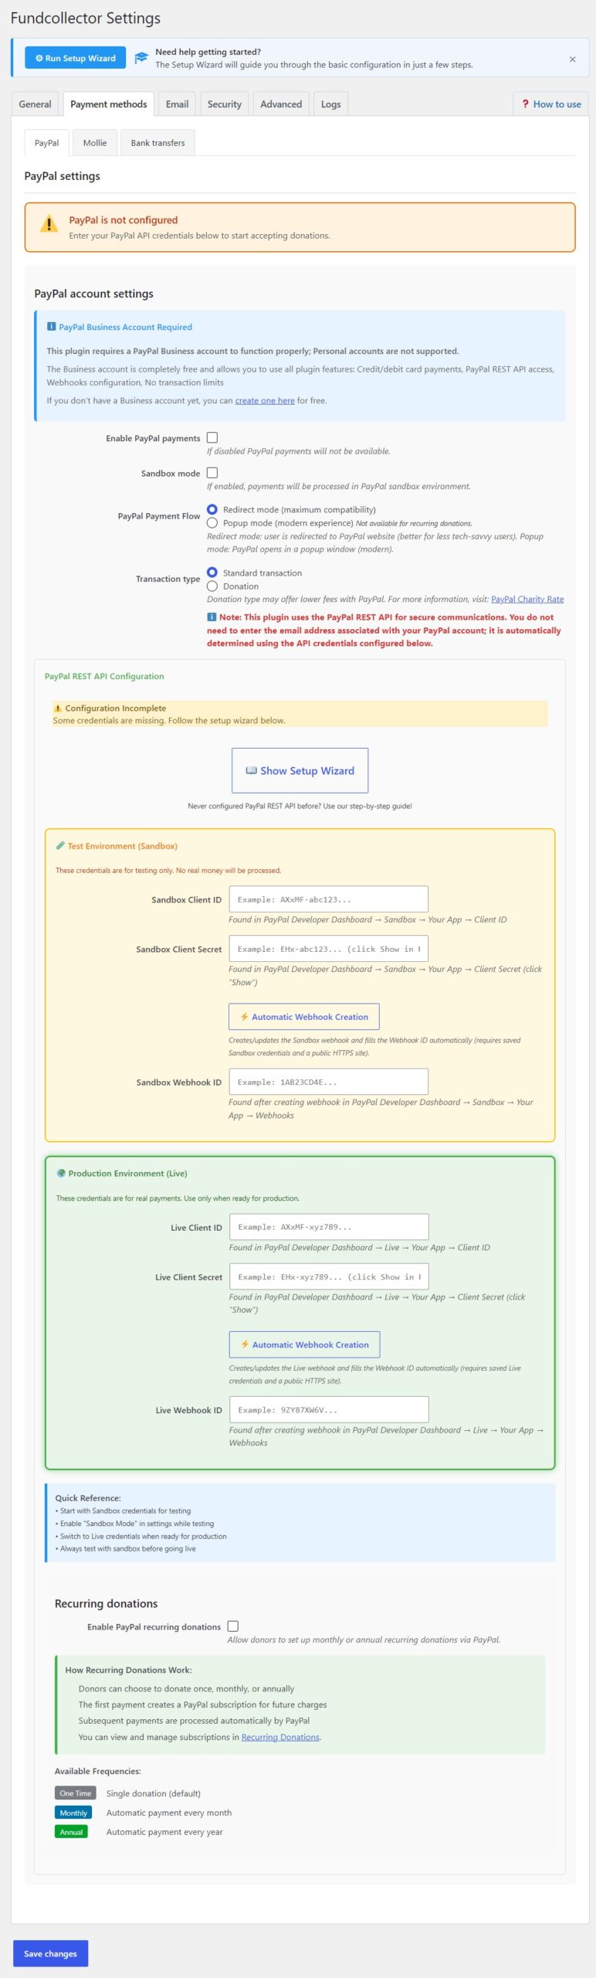
Task: Open the create one here link
Action: point(265,400)
